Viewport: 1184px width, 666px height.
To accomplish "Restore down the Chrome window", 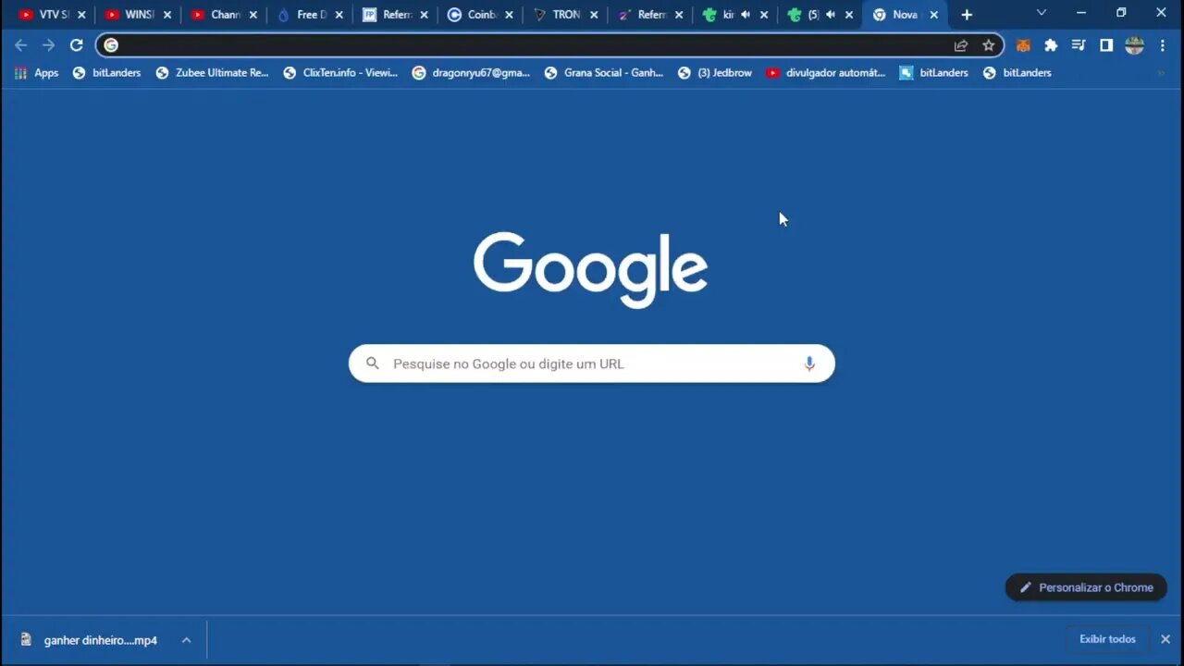I will click(1121, 13).
